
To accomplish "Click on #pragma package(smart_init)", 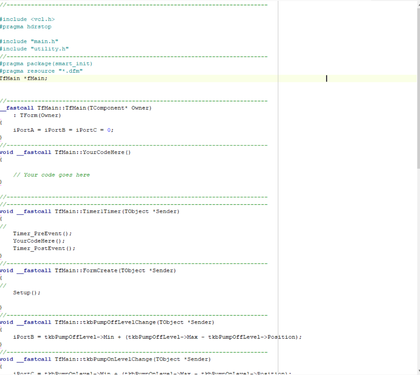I will click(46, 63).
